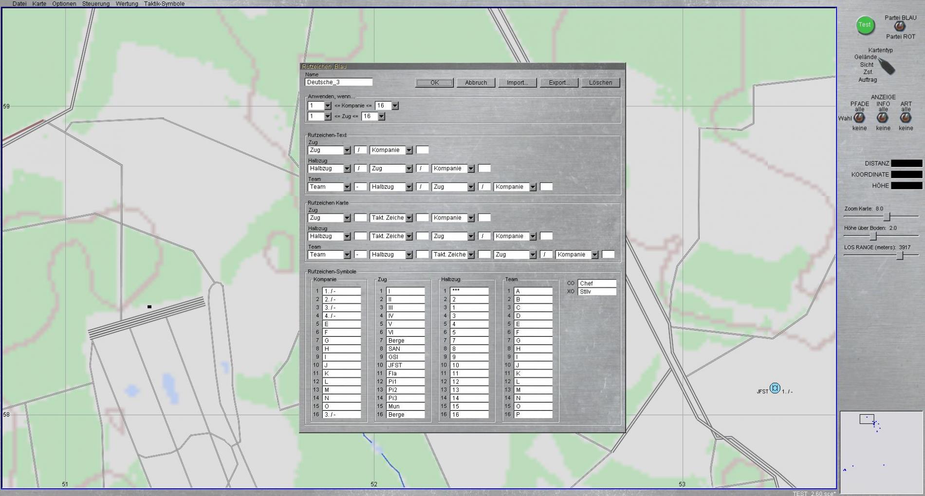Click OK in the Rufzeichen dialog
925x496 pixels.
[434, 83]
